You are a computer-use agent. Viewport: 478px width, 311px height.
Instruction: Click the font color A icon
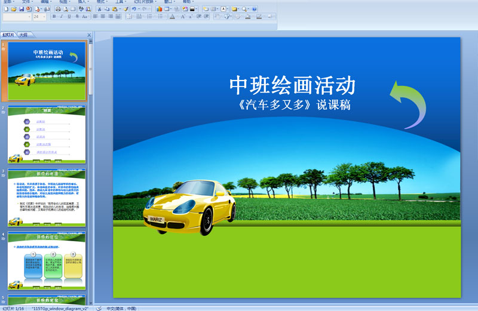coord(172,17)
